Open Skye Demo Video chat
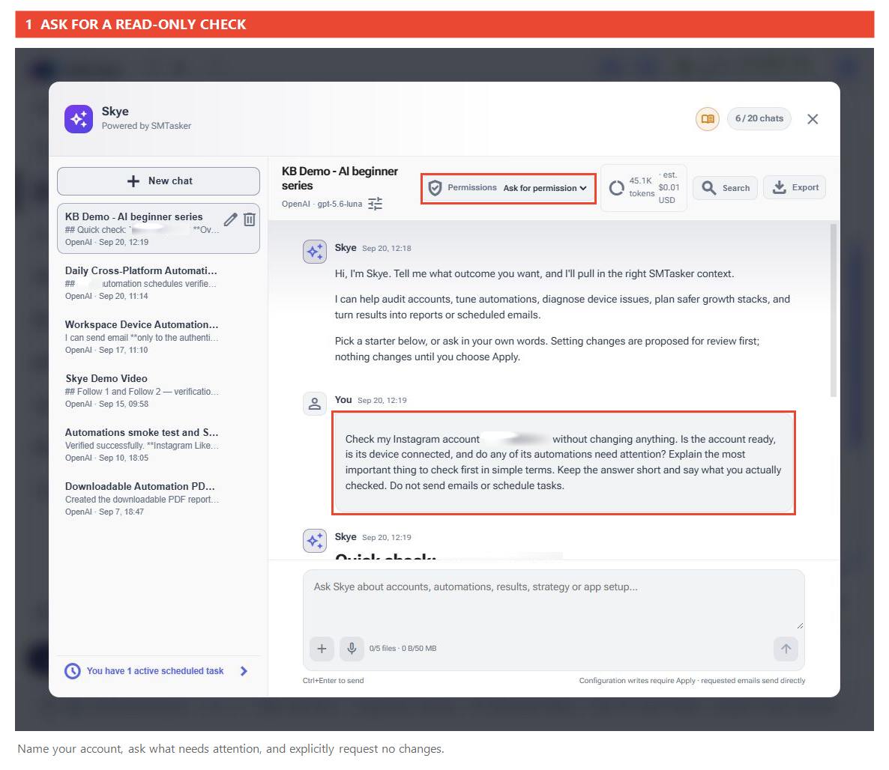 coord(158,390)
